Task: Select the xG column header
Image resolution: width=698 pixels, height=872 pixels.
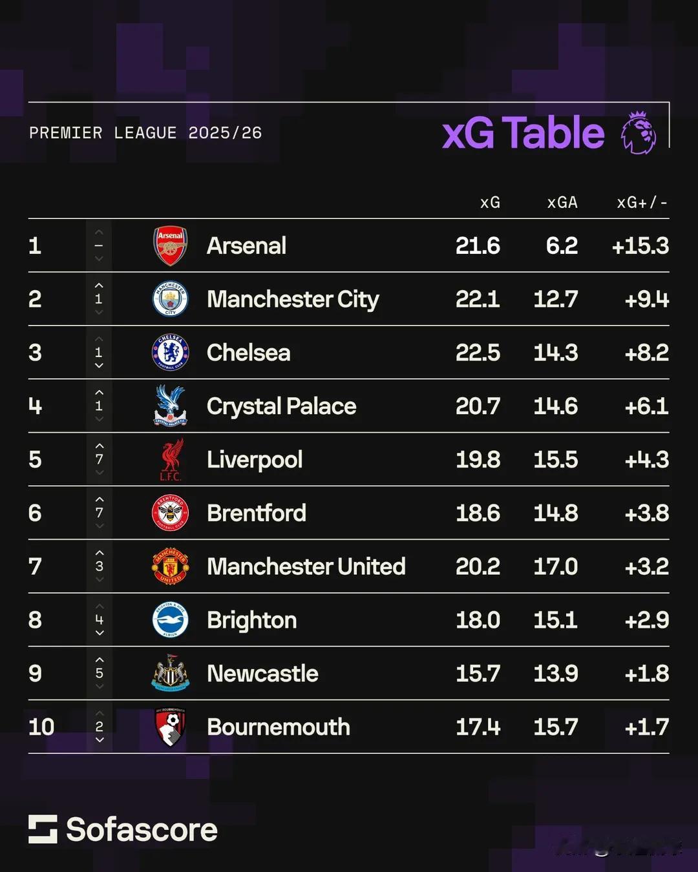Action: pos(490,202)
